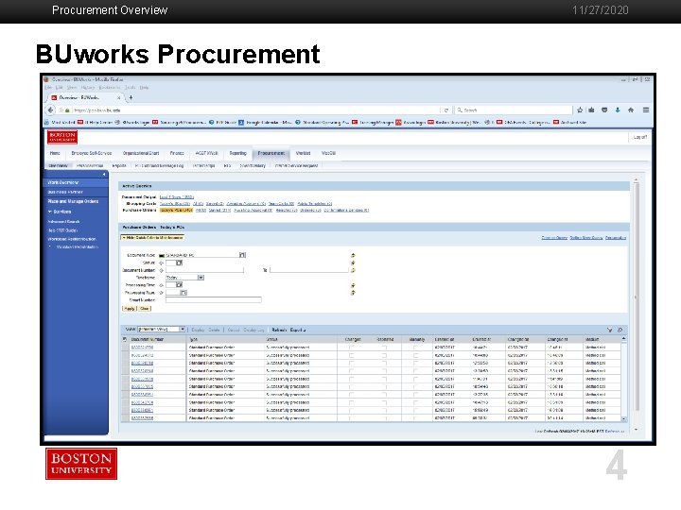
Task: Open the Worklist tab
Action: (304, 153)
